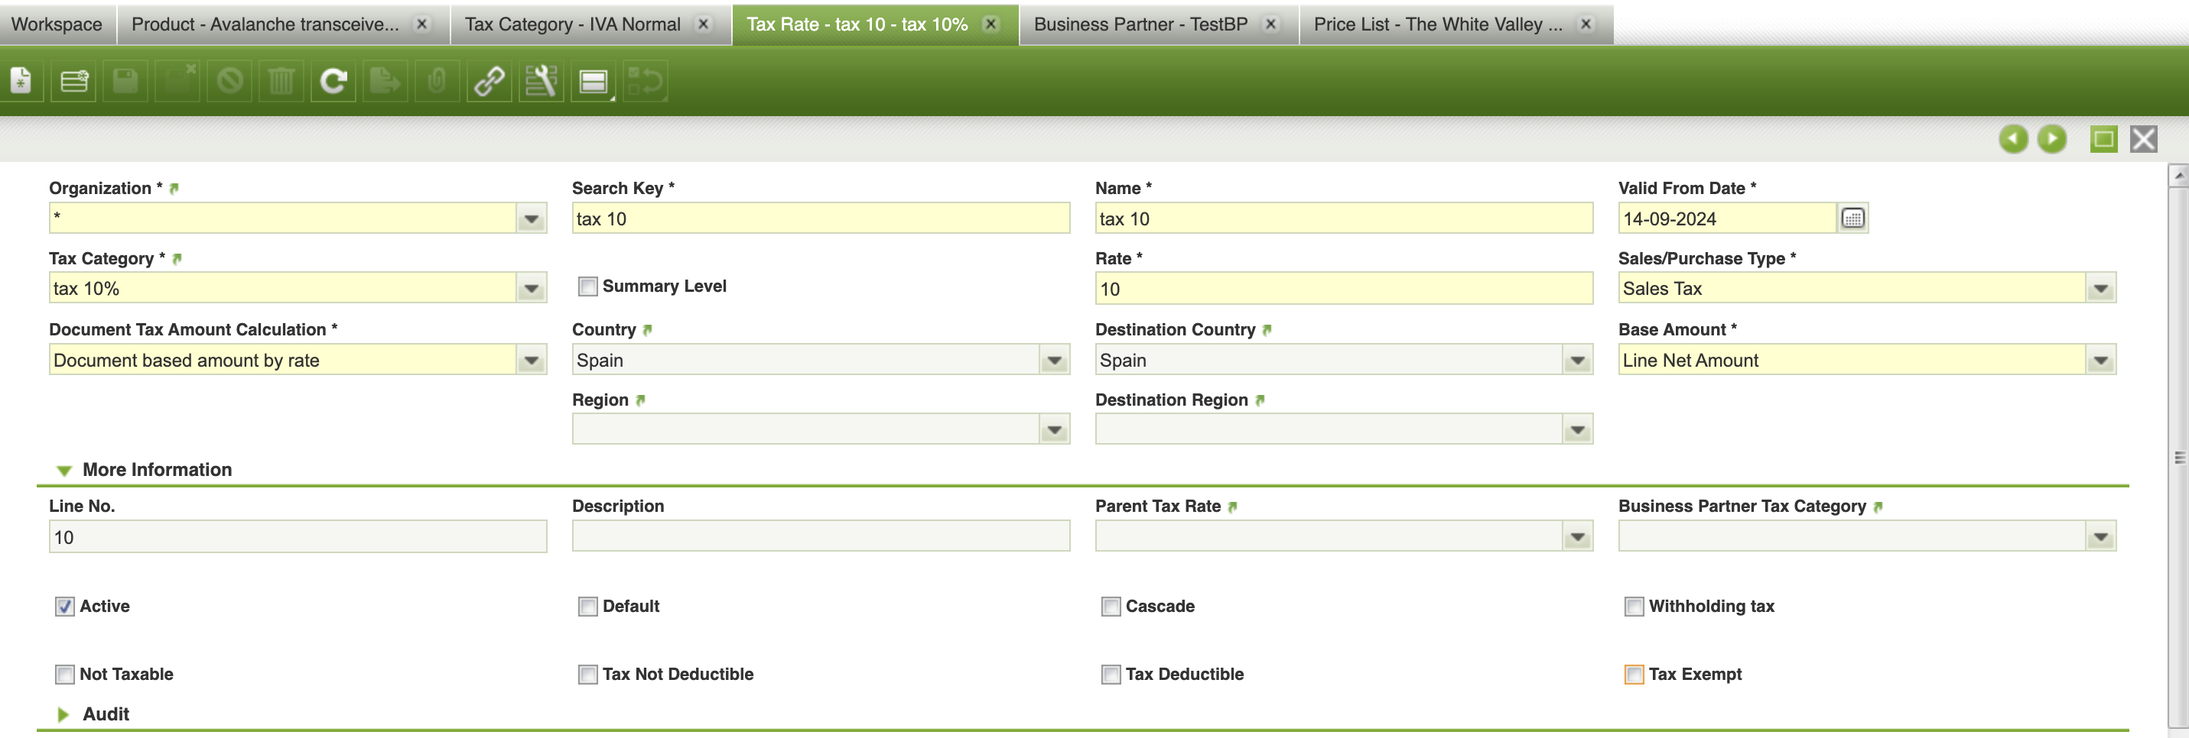This screenshot has height=738, width=2189.
Task: Click into the Description input field
Action: [x=820, y=537]
